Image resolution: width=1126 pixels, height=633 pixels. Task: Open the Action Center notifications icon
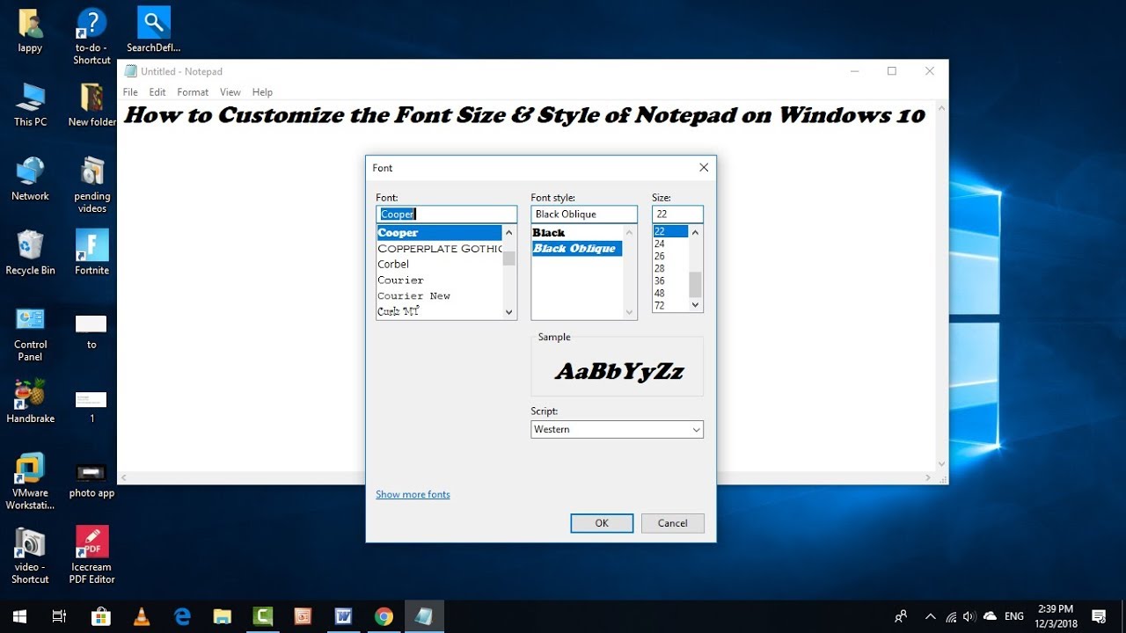[1099, 616]
